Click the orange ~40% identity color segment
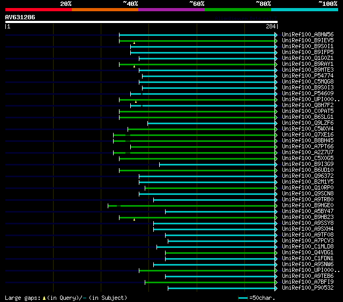 pos(105,10)
